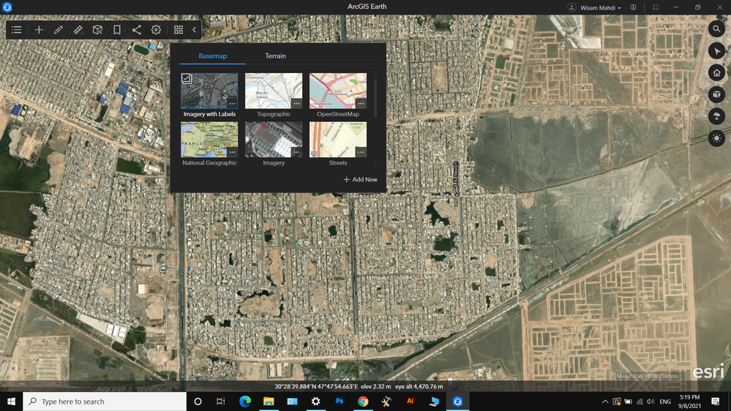This screenshot has height=411, width=731.
Task: Open the Search magnifier button
Action: click(x=716, y=29)
